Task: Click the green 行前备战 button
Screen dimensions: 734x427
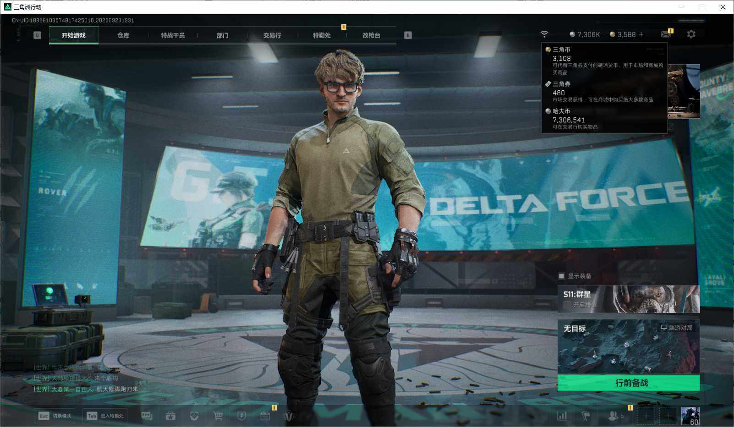Action: coord(629,383)
